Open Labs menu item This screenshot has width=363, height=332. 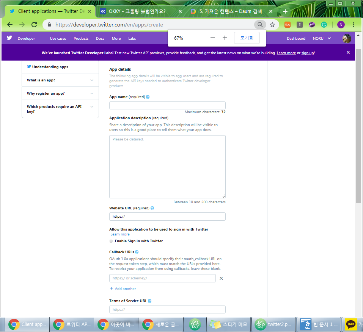tap(132, 39)
